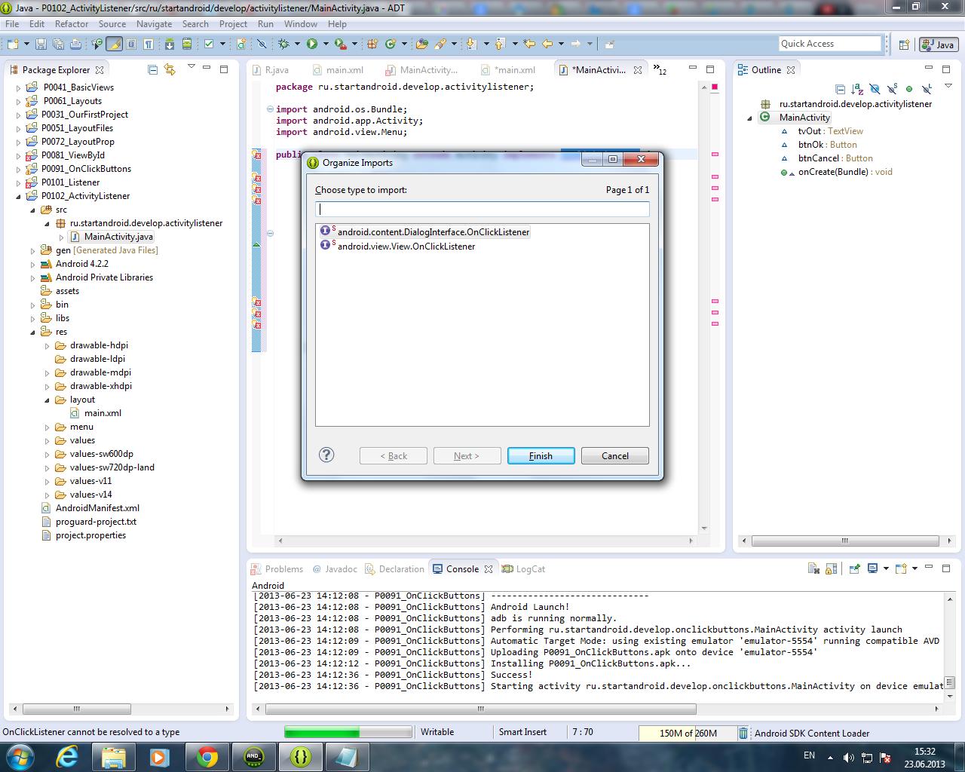Open Run dropdown arrow
Image resolution: width=965 pixels, height=772 pixels.
click(x=326, y=44)
